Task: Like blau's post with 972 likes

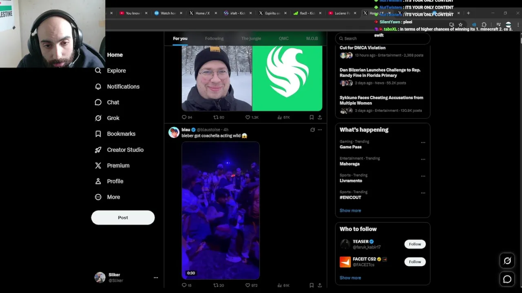Action: coord(251,285)
